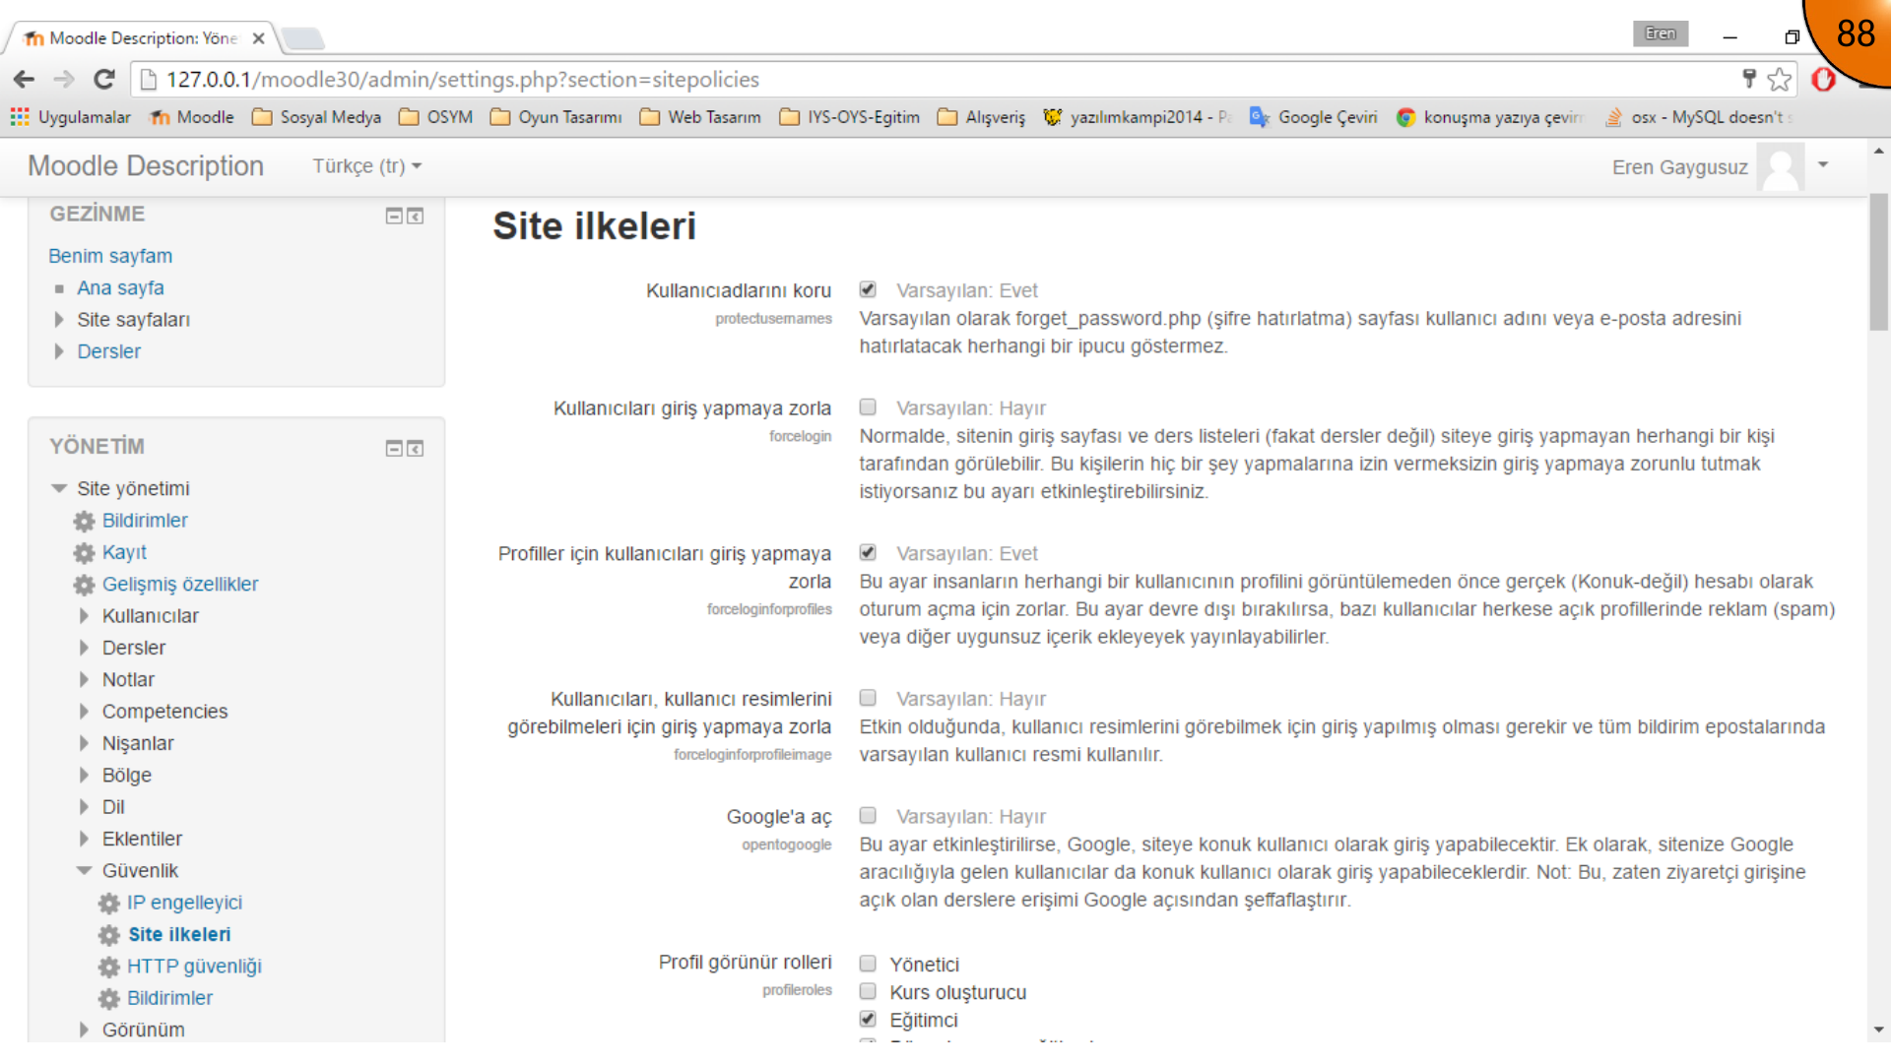The image size is (1892, 1063).
Task: Uncheck the Eğitimci profile role
Action: (868, 1019)
